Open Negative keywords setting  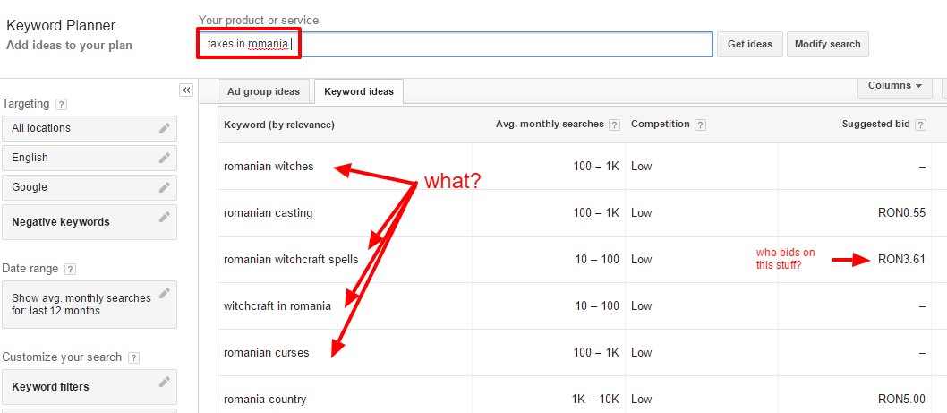click(90, 222)
